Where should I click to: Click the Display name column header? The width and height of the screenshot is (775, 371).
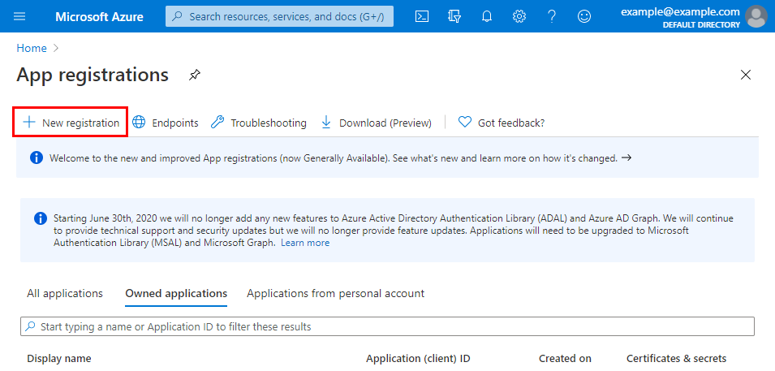coord(58,359)
